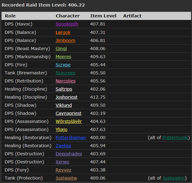This screenshot has width=192, height=183.
Task: Select the Meeres character link
Action: 64,57
